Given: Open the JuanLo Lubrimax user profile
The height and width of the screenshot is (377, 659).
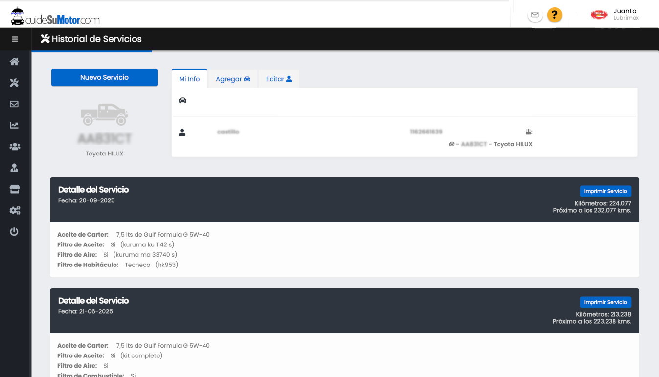Looking at the screenshot, I should click(x=615, y=15).
